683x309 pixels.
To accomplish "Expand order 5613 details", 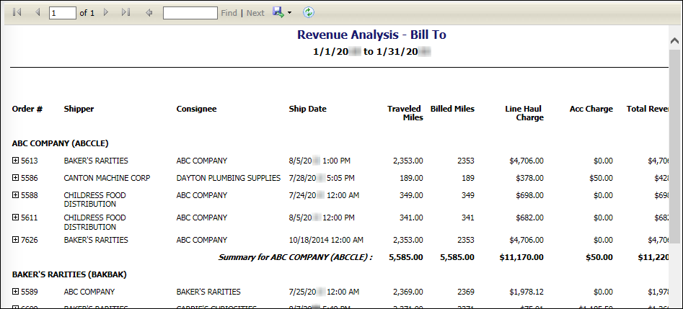I will pos(16,161).
